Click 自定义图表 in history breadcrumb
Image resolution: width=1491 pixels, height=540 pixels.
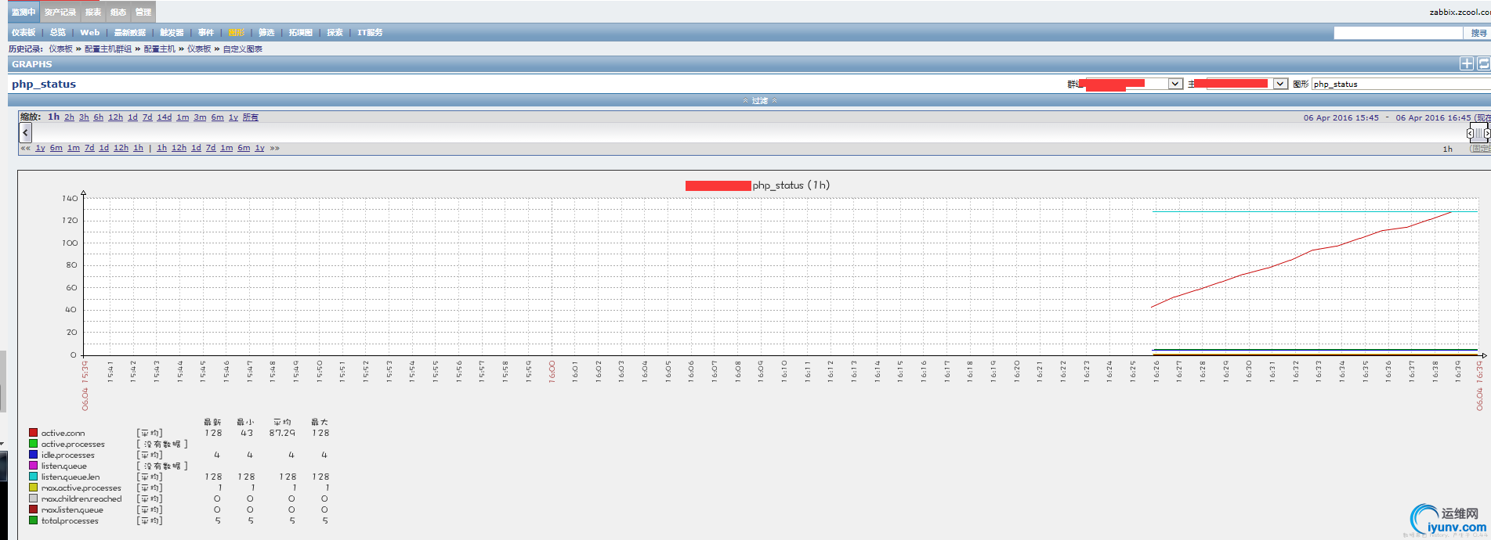(243, 49)
